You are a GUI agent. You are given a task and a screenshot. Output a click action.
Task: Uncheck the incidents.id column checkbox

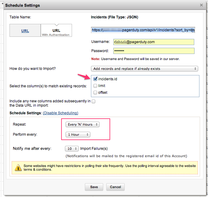coord(95,79)
